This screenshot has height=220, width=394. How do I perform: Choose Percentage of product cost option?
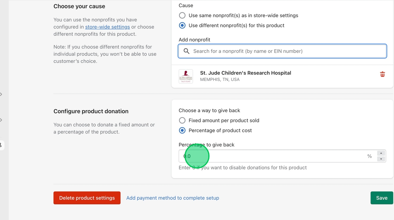click(182, 130)
